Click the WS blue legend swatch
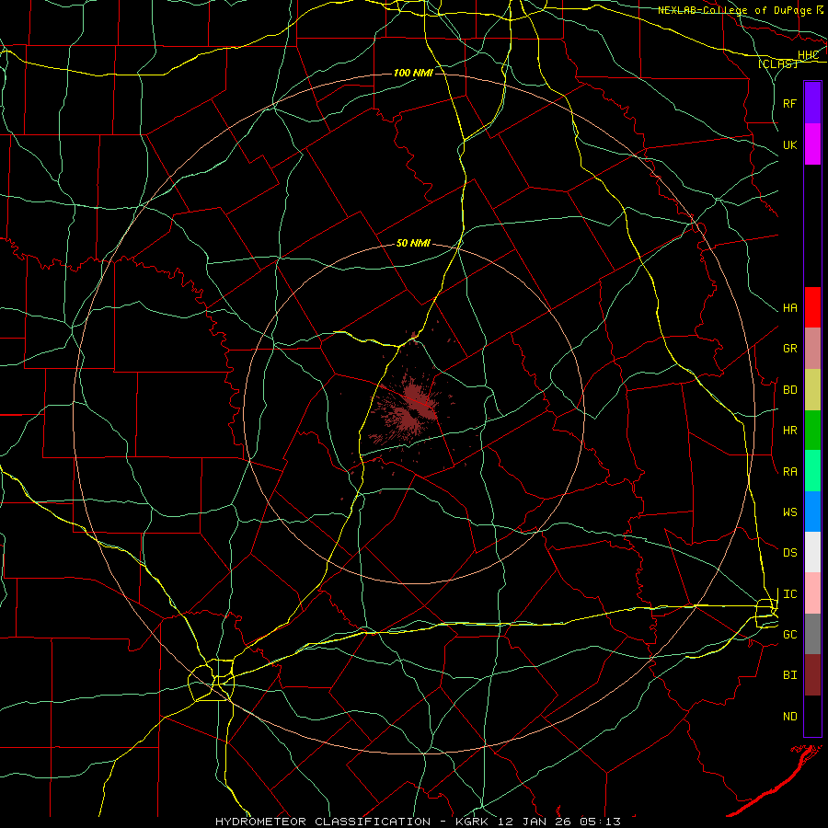Screen dimensions: 828x828 [x=812, y=512]
